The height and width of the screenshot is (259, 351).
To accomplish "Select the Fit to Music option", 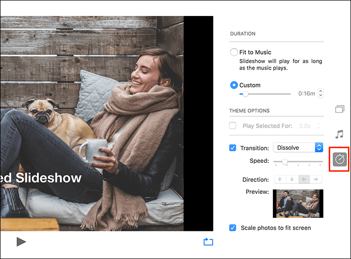I will [x=234, y=52].
